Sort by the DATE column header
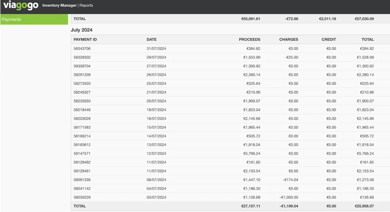This screenshot has width=390, height=212. [151, 40]
